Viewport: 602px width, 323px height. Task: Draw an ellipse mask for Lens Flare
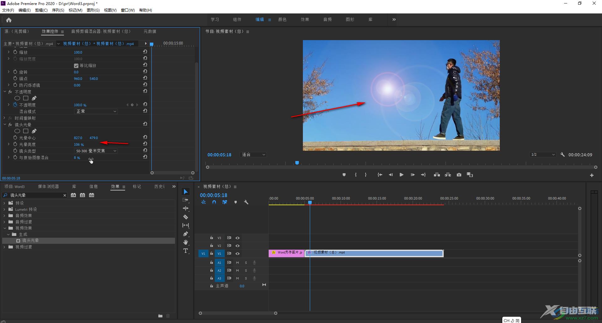tap(17, 131)
